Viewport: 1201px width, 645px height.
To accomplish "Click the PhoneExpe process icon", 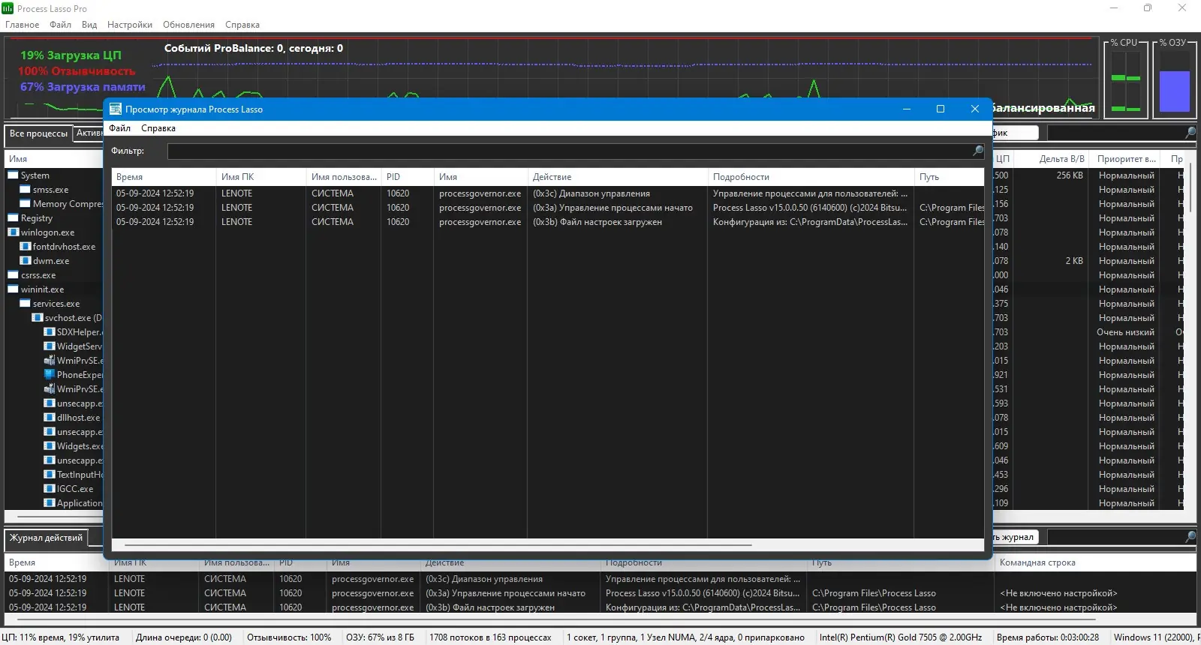I will click(49, 375).
